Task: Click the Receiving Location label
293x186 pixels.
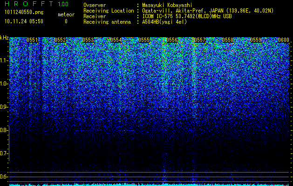Action: pos(109,11)
